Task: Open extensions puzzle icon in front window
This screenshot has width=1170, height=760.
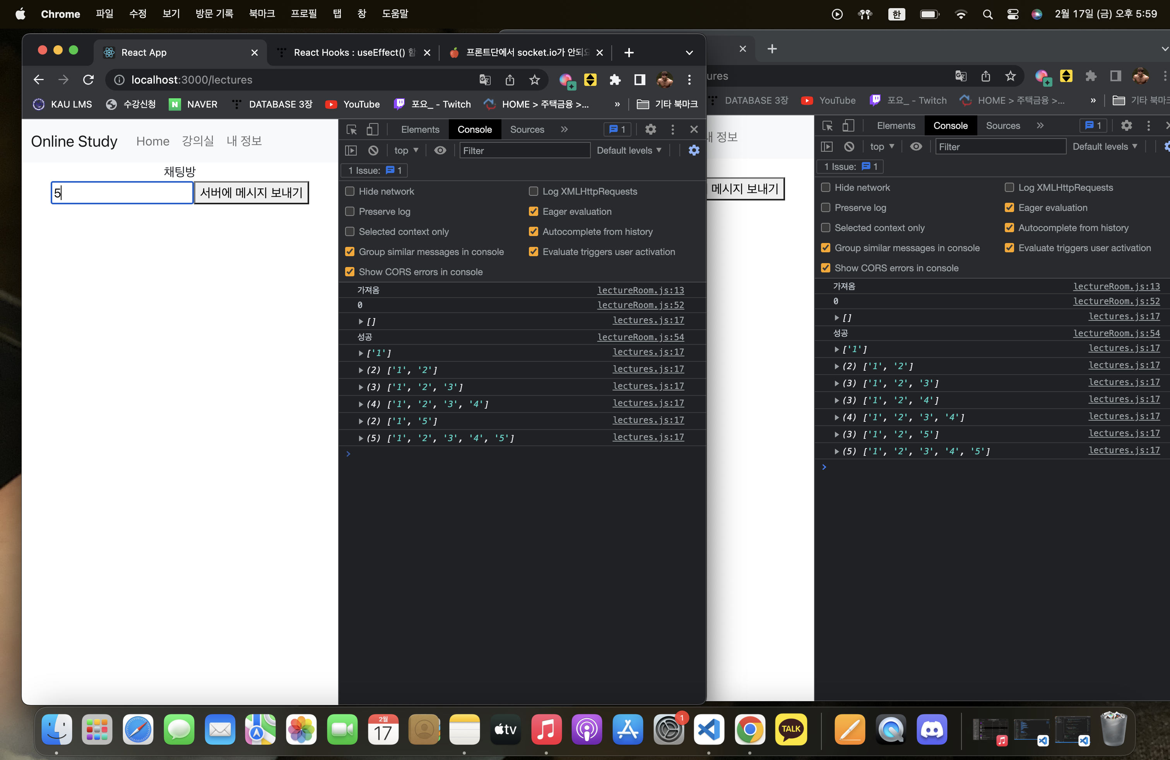Action: tap(615, 80)
